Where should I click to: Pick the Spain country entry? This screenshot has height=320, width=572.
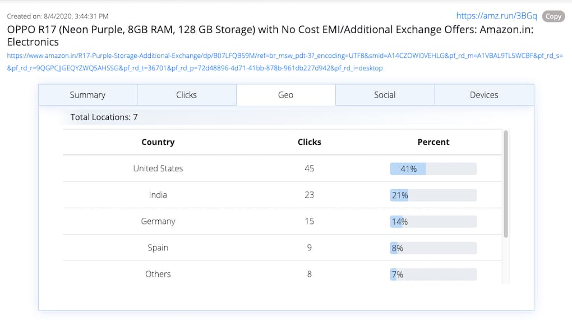[158, 248]
